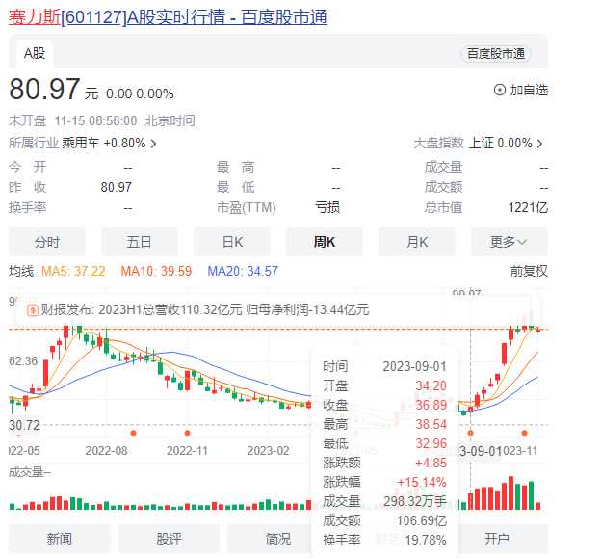Open the 赛力斯[601127]A股实时行情 title link
Viewport: 601px width, 558px height.
click(168, 17)
